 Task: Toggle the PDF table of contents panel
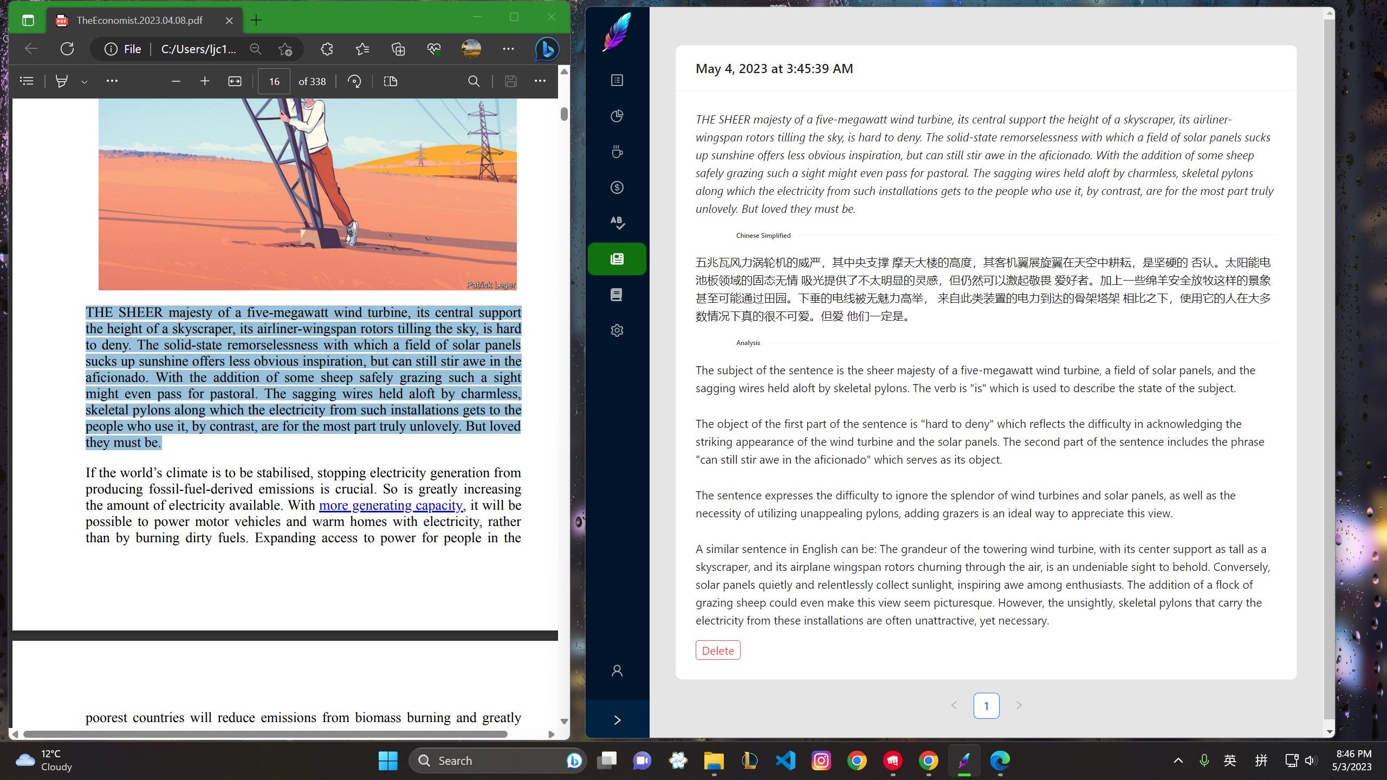click(x=27, y=81)
